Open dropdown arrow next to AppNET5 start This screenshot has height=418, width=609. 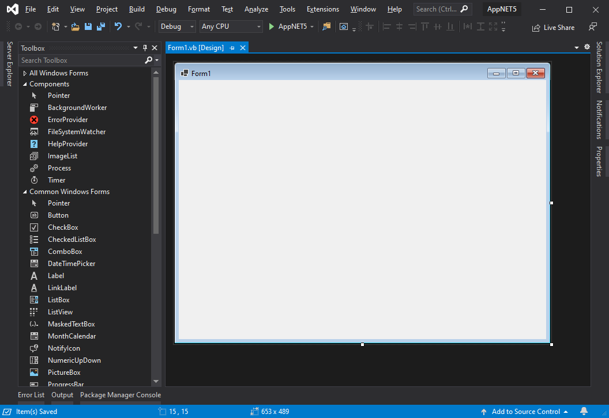tap(312, 26)
